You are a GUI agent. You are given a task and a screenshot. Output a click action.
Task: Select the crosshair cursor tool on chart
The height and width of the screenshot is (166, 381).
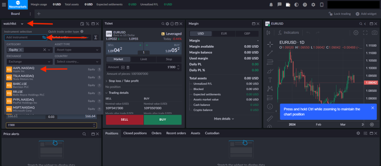[270, 44]
